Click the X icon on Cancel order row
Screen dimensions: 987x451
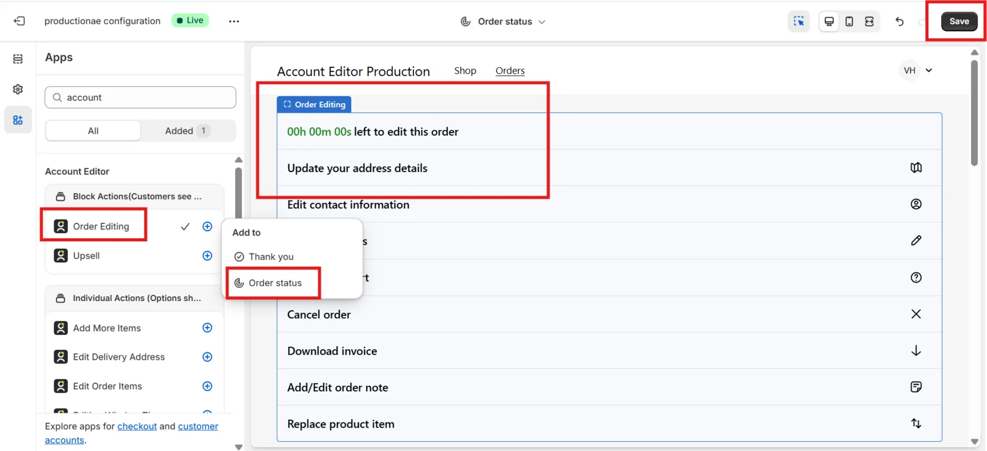point(916,314)
